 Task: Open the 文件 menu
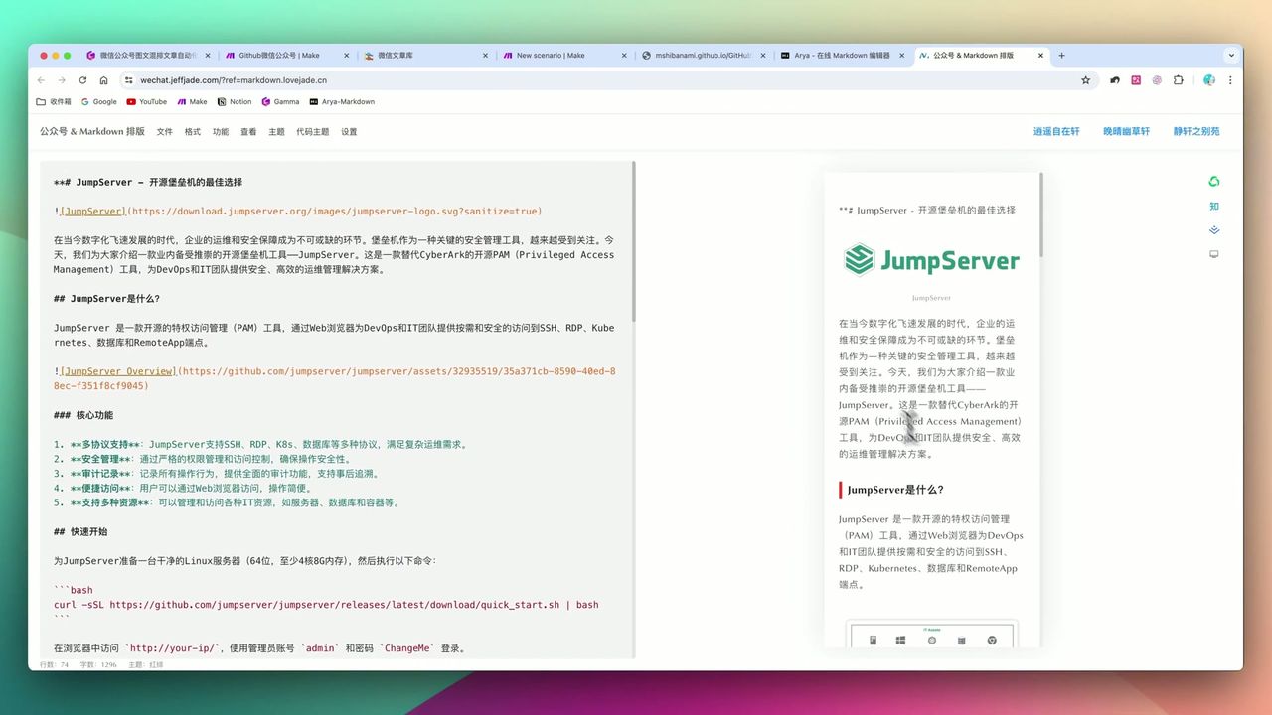164,132
